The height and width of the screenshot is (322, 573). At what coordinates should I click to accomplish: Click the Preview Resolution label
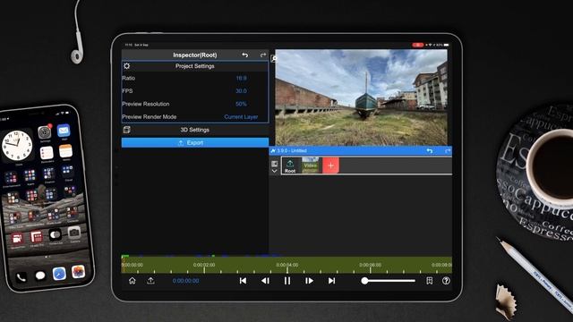146,104
